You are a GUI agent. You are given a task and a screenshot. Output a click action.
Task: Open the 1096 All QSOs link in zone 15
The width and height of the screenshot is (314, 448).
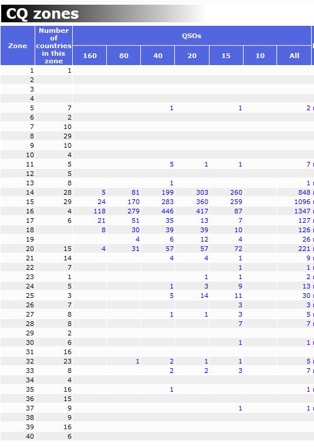(x=302, y=202)
